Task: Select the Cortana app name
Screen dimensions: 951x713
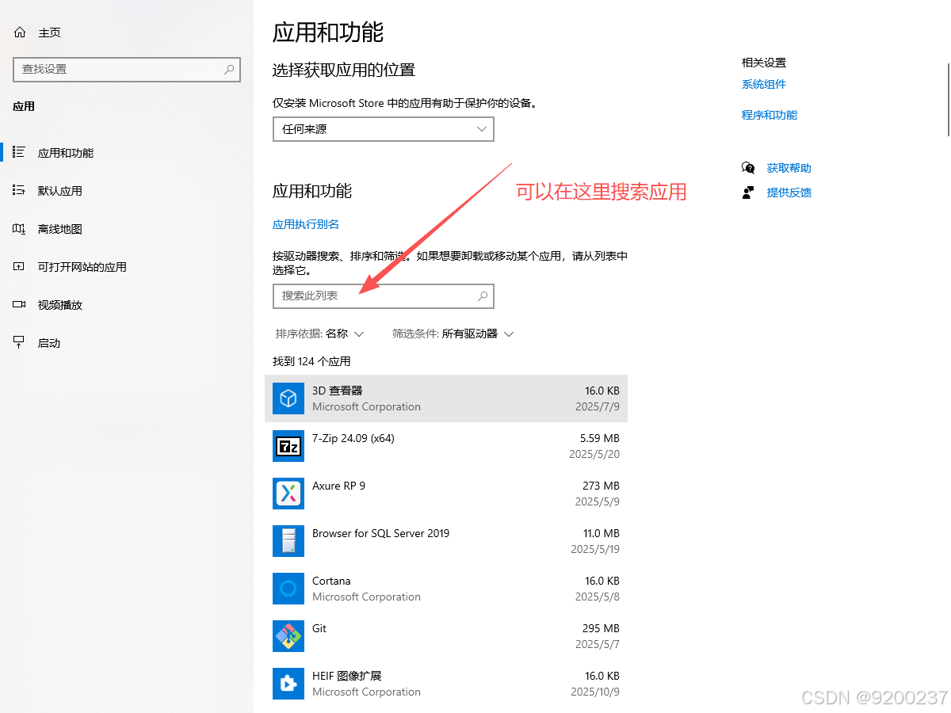Action: tap(331, 581)
